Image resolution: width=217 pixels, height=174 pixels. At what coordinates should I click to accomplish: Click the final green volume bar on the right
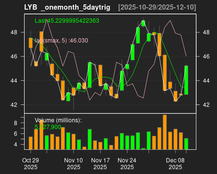coord(186,144)
